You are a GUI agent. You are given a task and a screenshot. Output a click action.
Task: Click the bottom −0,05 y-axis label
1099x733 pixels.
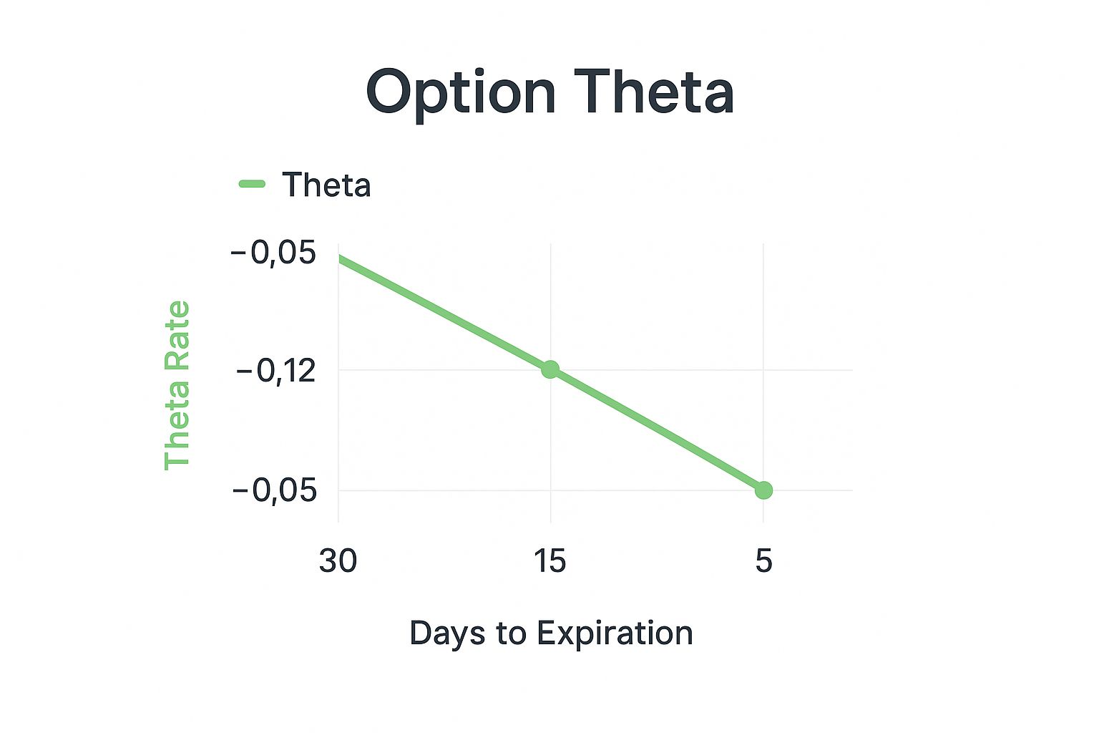[274, 491]
